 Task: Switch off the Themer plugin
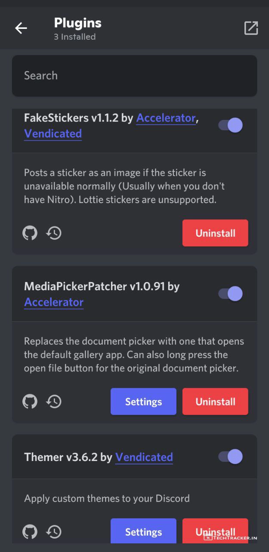click(231, 457)
